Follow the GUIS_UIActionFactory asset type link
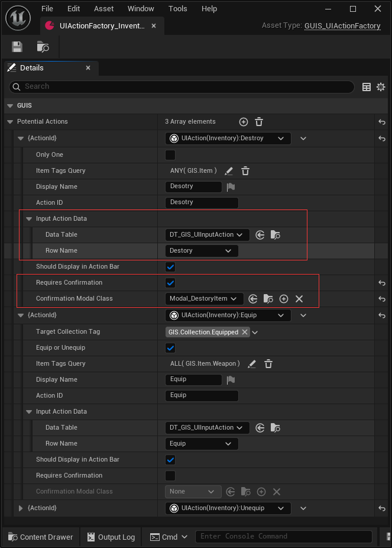 (x=342, y=26)
